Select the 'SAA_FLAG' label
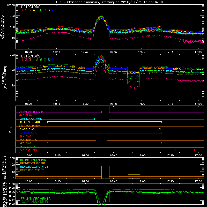The image size is (207, 207). pyautogui.click(x=25, y=136)
